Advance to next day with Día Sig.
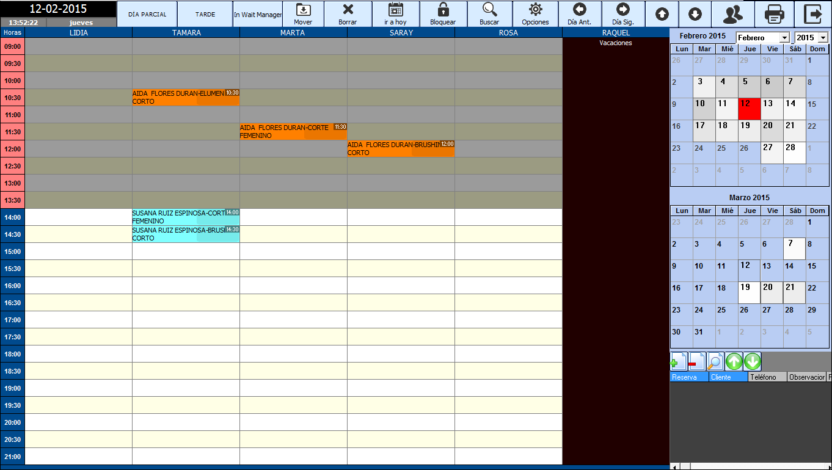This screenshot has height=470, width=832. click(x=622, y=14)
